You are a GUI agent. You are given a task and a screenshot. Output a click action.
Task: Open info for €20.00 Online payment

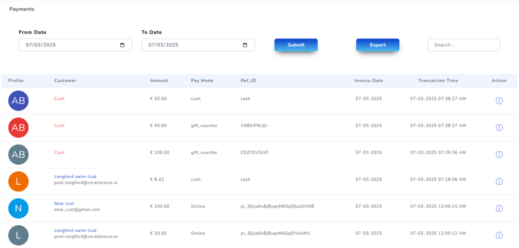point(499,235)
